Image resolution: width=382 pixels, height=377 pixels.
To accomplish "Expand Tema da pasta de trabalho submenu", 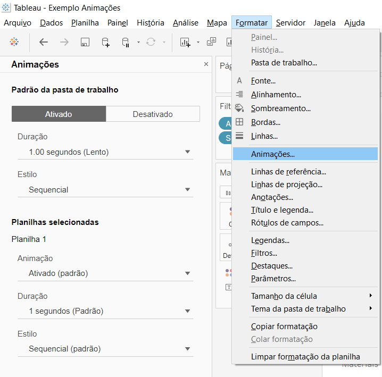I will [305, 309].
